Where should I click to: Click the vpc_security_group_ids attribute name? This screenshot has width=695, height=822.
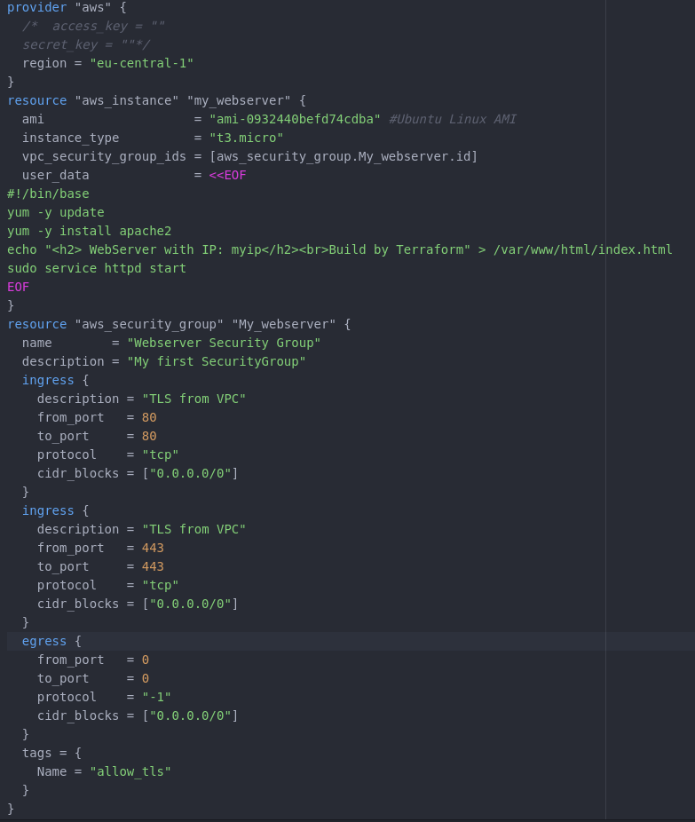tap(104, 156)
